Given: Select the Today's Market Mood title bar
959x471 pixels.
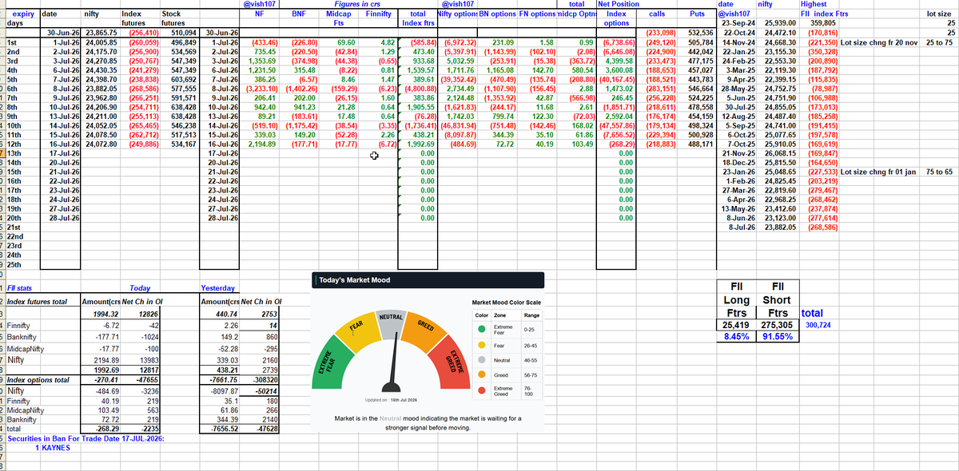Looking at the screenshot, I should pyautogui.click(x=428, y=280).
